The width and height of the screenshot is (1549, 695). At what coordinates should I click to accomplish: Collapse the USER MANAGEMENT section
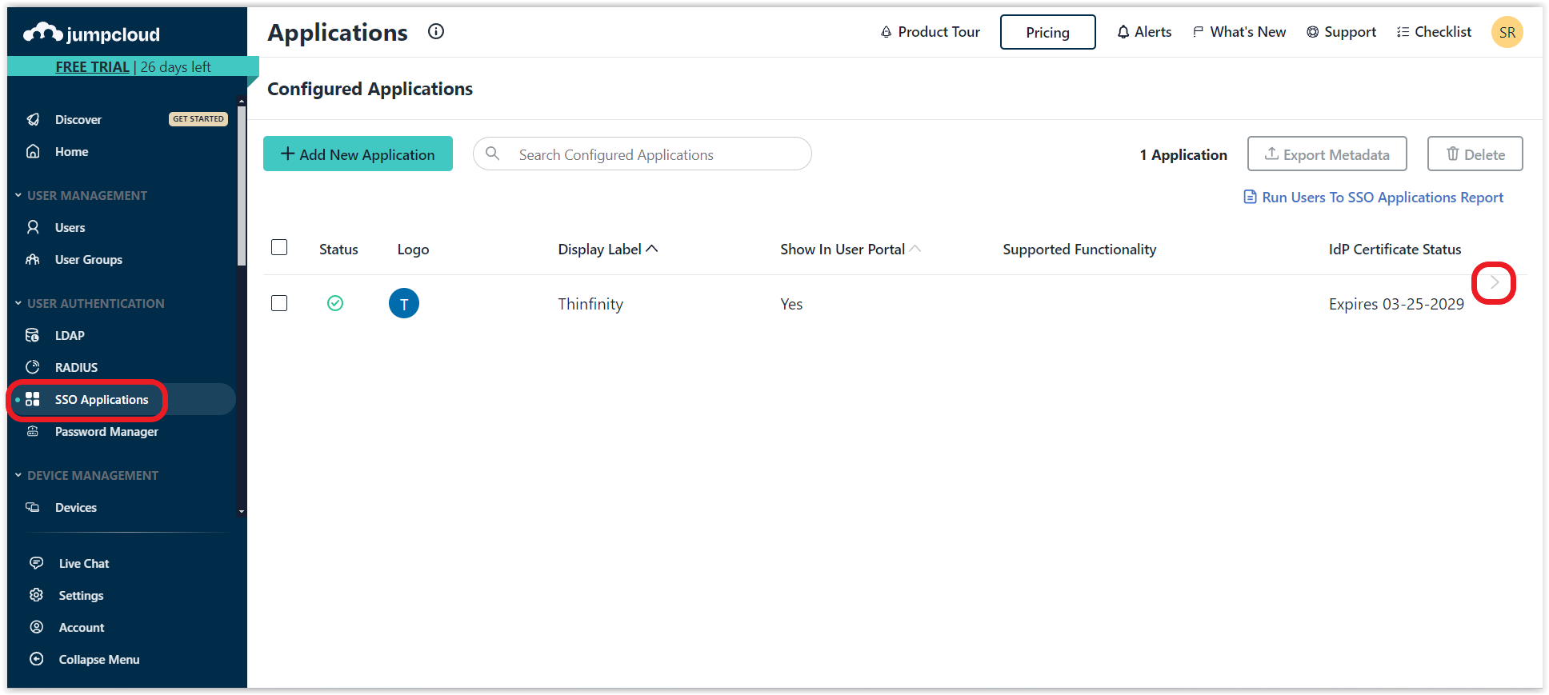pos(80,195)
